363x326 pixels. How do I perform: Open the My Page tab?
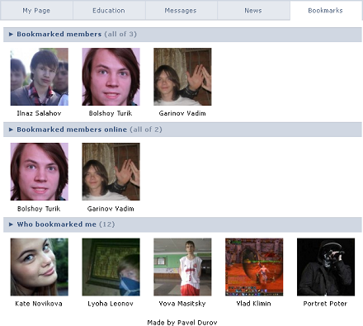point(36,11)
